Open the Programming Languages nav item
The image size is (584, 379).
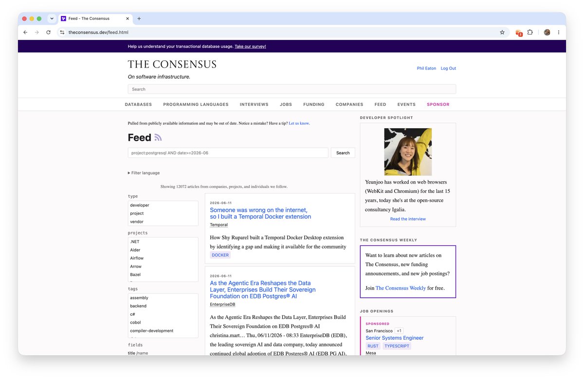[196, 104]
